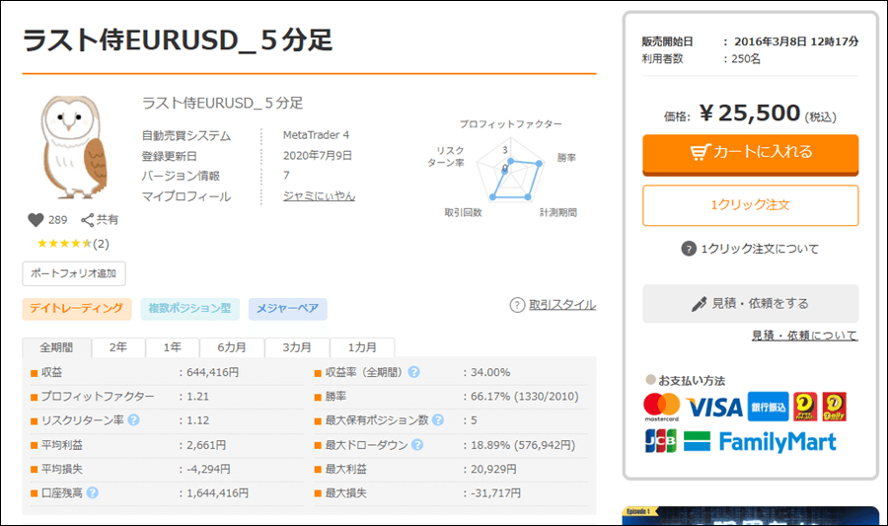
Task: Open the 見積・依頼について link
Action: [x=804, y=336]
